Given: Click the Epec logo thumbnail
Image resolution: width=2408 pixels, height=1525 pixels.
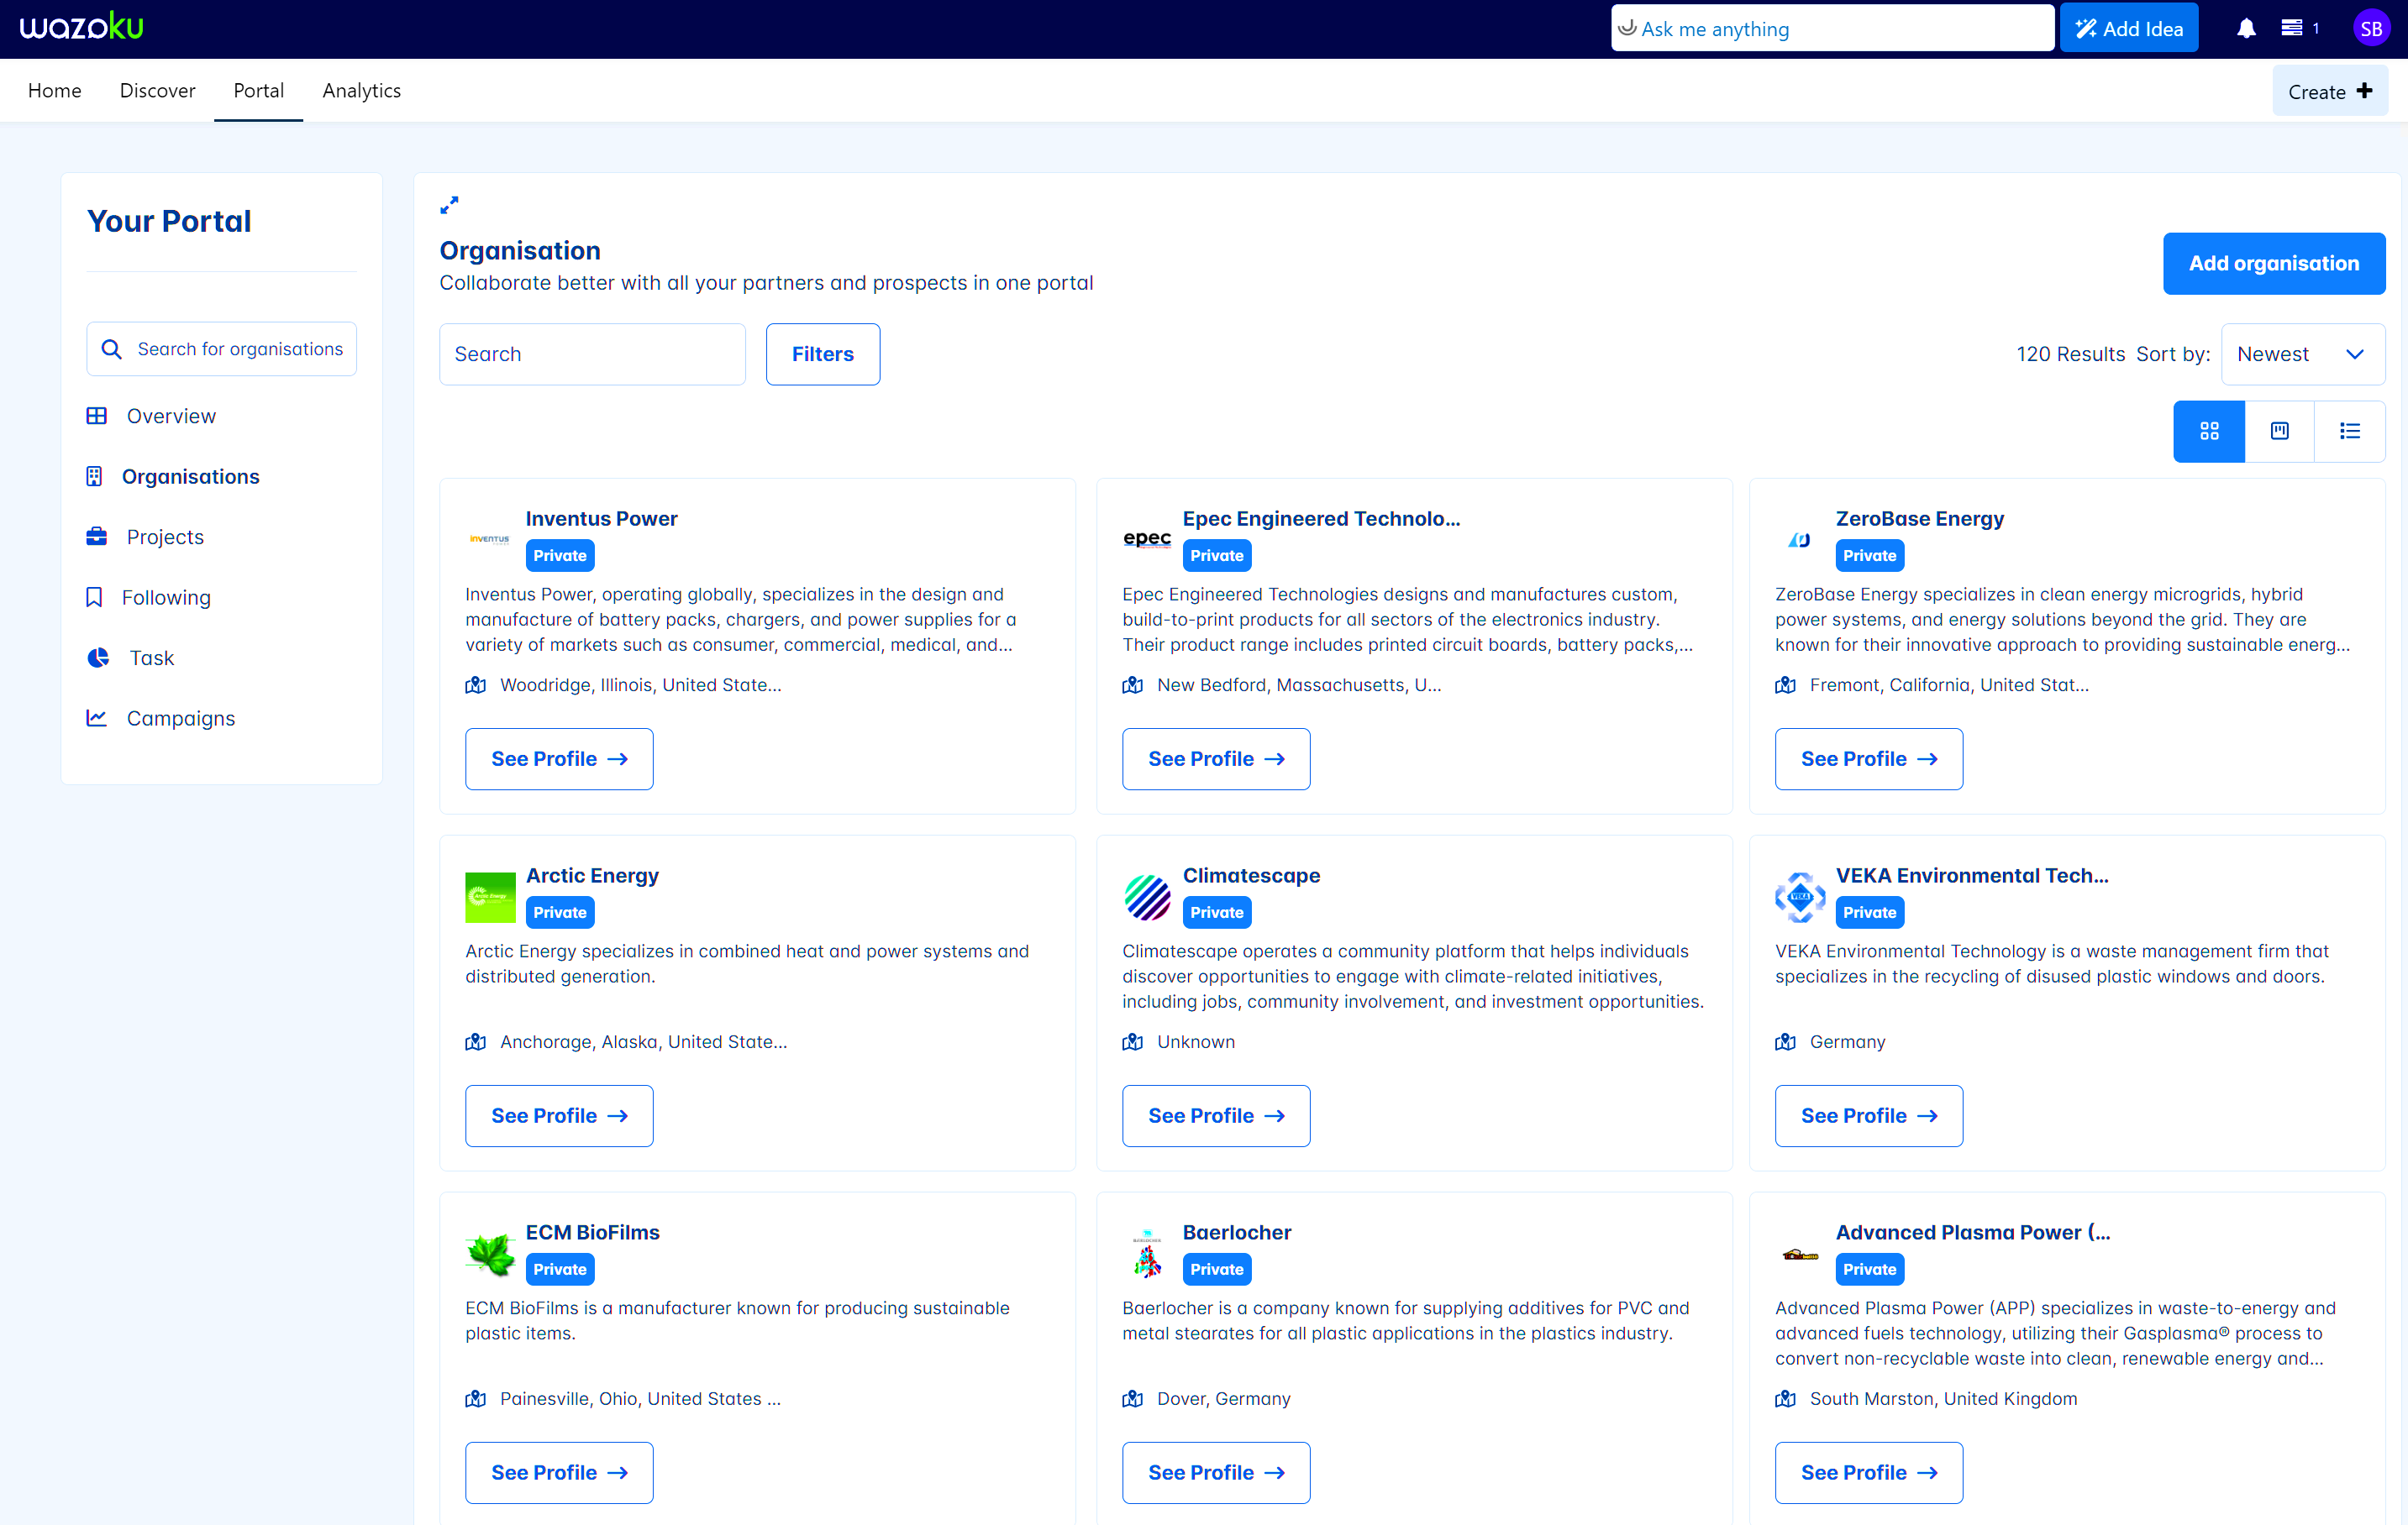Looking at the screenshot, I should [x=1147, y=538].
